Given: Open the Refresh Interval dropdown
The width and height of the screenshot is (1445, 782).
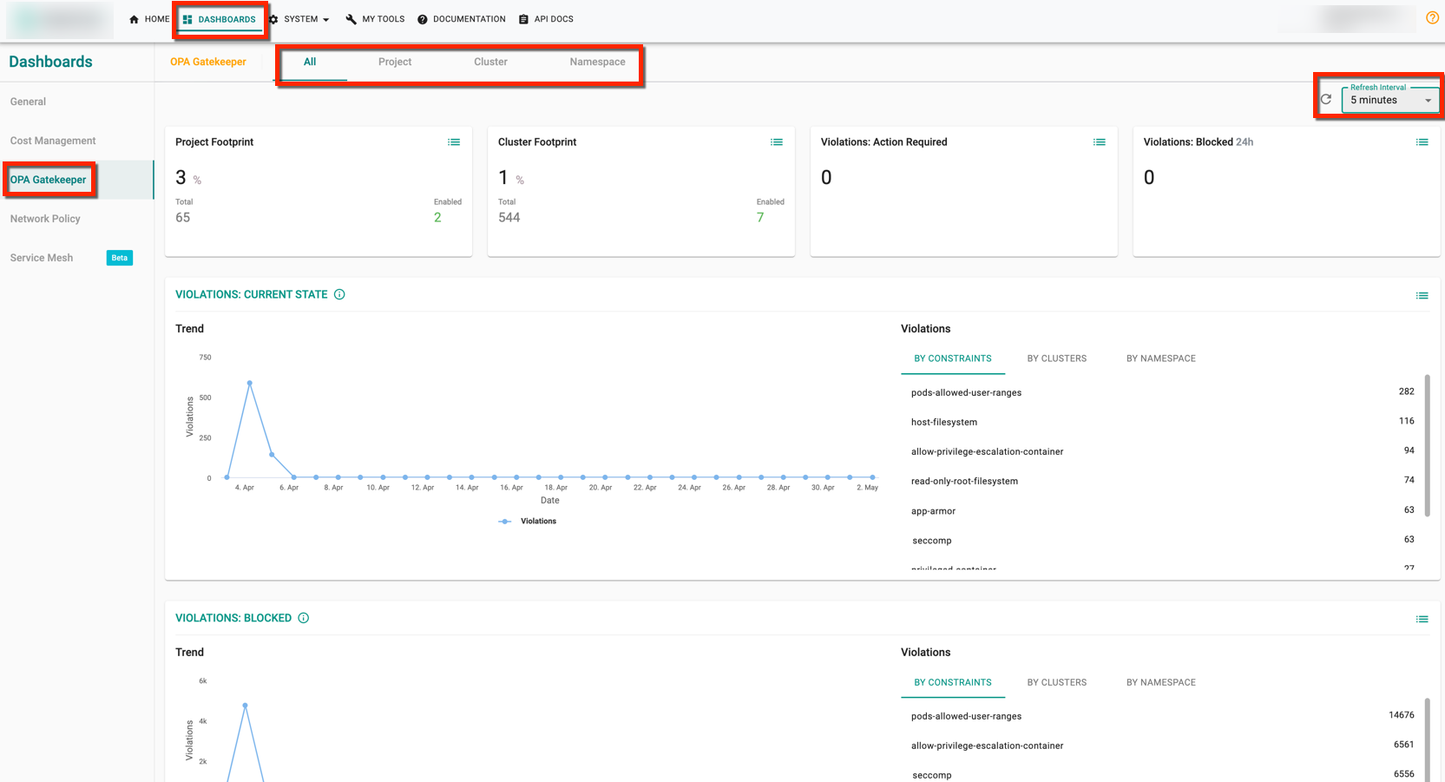Looking at the screenshot, I should 1389,100.
